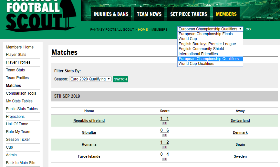Click FT badge under Gibraltar score
The height and width of the screenshot is (167, 280).
(x=164, y=135)
